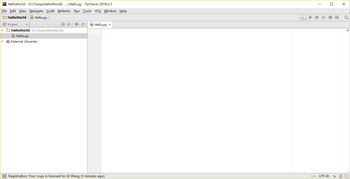Minimize the PyCharm window

[320, 4]
